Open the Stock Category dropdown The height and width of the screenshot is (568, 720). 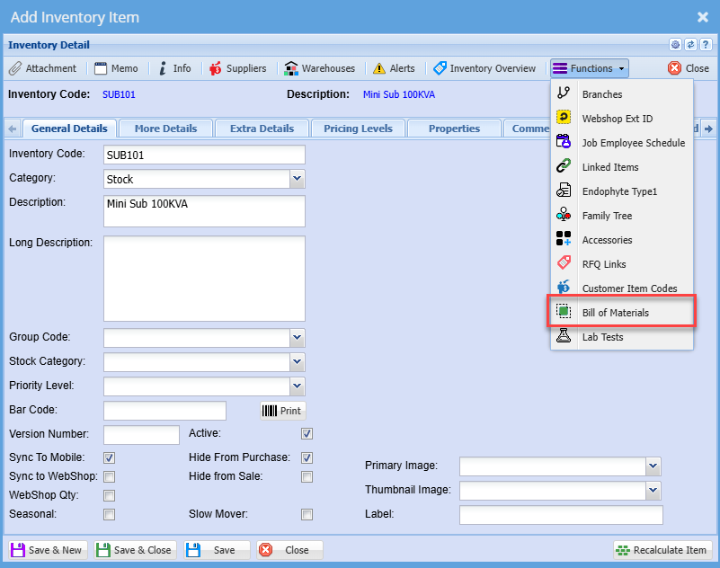[297, 361]
